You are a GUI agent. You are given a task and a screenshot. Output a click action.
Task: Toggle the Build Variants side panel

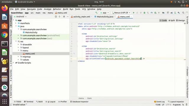click(x=11, y=91)
